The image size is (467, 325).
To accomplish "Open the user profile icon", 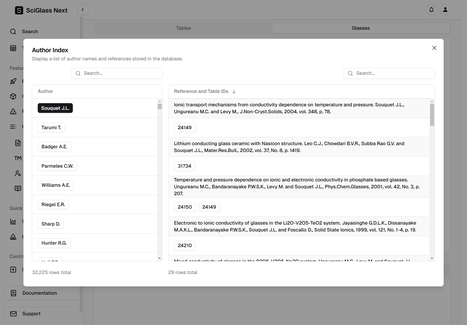I will [445, 10].
